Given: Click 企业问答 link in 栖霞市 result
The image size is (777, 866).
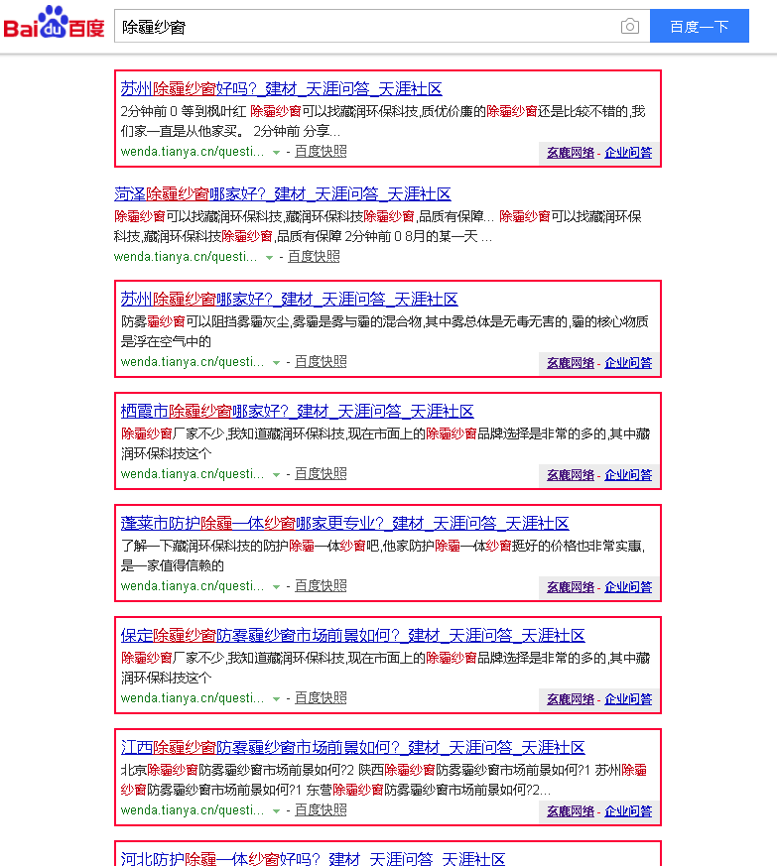Looking at the screenshot, I should [x=628, y=475].
